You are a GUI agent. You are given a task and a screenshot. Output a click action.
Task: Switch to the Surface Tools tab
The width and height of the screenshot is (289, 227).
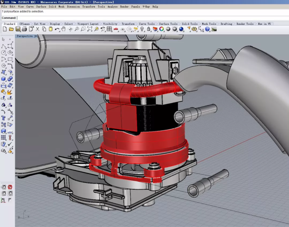point(169,24)
